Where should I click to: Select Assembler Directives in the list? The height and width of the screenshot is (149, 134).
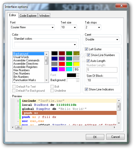(x=29, y=64)
